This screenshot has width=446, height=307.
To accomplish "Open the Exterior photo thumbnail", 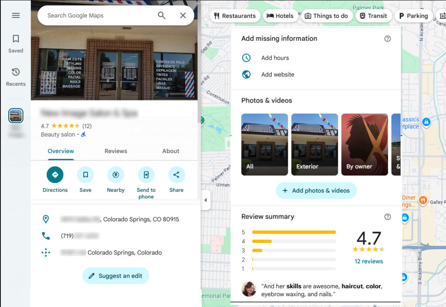I will coord(314,144).
